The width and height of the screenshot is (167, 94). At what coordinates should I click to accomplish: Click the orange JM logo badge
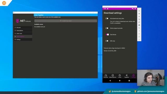tap(4, 3)
